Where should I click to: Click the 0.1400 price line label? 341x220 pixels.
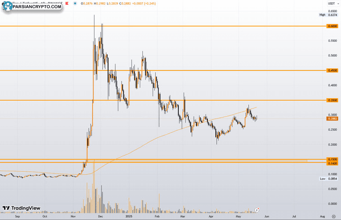(332, 163)
